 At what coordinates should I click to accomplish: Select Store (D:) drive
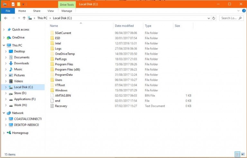point(20,93)
